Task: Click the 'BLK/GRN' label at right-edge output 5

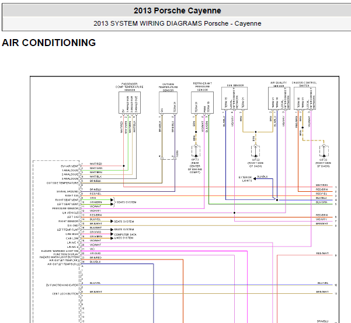Action: point(321,202)
